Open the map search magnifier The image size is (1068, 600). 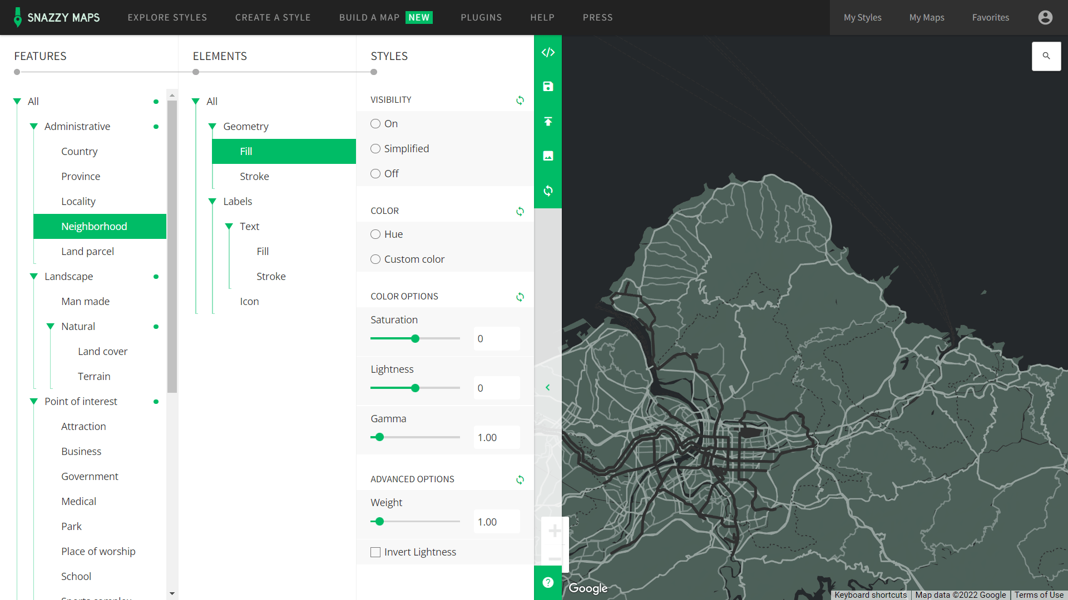1046,56
